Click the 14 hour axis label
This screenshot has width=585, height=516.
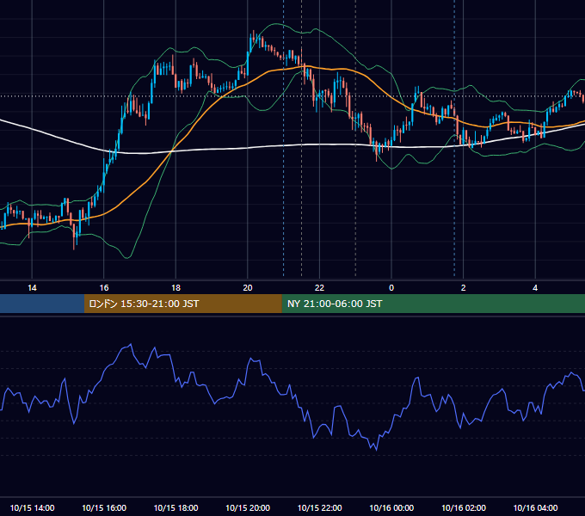(x=32, y=288)
